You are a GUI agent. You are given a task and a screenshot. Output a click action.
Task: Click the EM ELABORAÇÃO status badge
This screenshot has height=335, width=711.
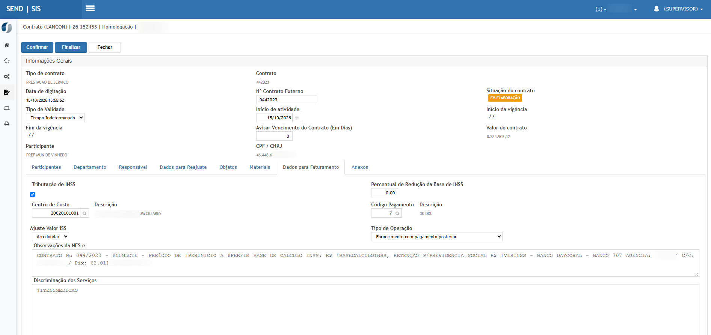(x=505, y=98)
